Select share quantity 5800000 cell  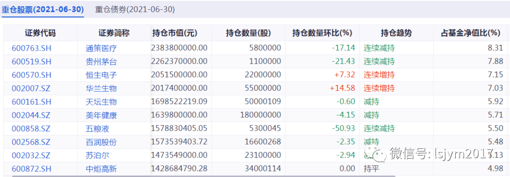pos(265,48)
